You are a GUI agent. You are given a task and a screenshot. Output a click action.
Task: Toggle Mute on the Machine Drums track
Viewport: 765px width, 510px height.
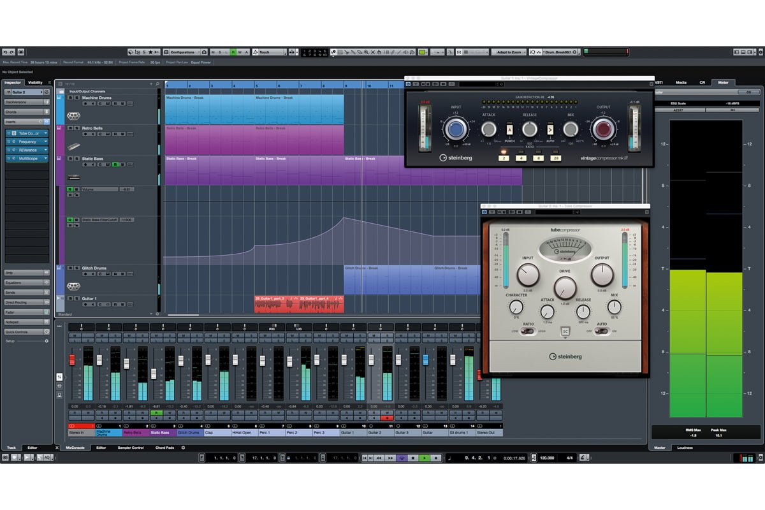click(70, 98)
